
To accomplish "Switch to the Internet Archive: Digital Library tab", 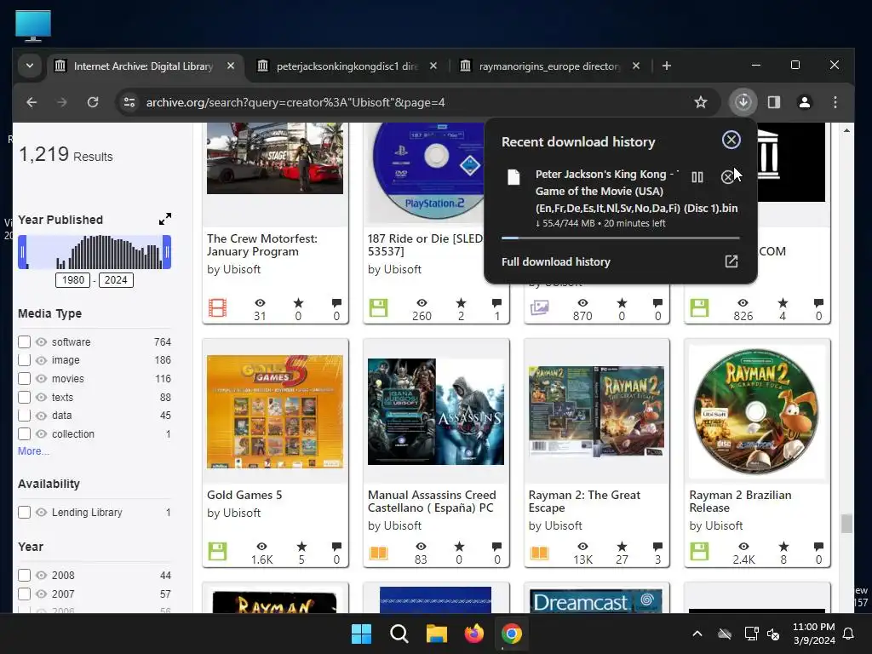I will (144, 66).
